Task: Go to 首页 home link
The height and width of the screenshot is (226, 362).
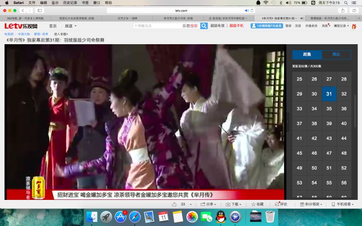Action: [53, 26]
